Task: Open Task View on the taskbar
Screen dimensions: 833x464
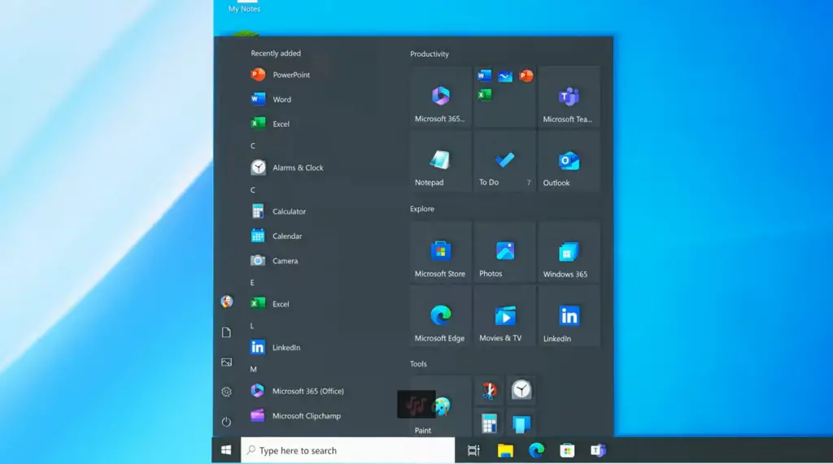Action: point(473,450)
